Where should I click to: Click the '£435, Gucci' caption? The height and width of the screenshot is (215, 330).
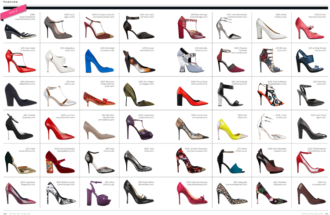pos(69,16)
